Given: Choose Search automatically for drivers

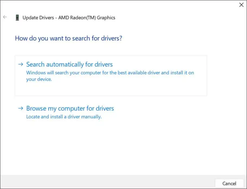Looking at the screenshot, I should (69, 64).
